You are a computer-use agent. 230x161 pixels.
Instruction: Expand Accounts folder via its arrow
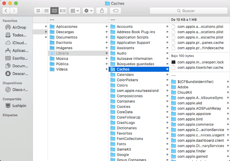pyautogui.click(x=167, y=26)
